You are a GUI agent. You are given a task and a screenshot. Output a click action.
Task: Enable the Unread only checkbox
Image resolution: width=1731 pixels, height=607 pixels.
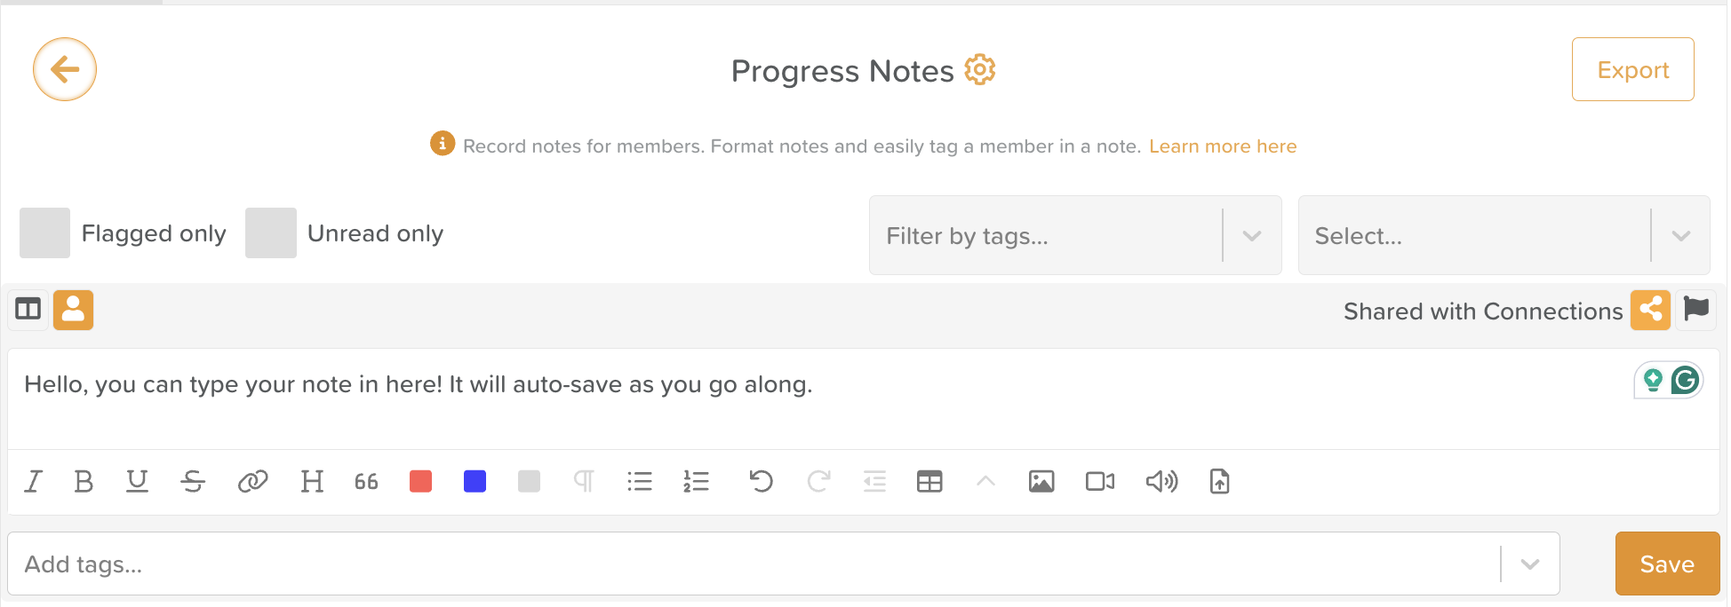[x=271, y=233]
